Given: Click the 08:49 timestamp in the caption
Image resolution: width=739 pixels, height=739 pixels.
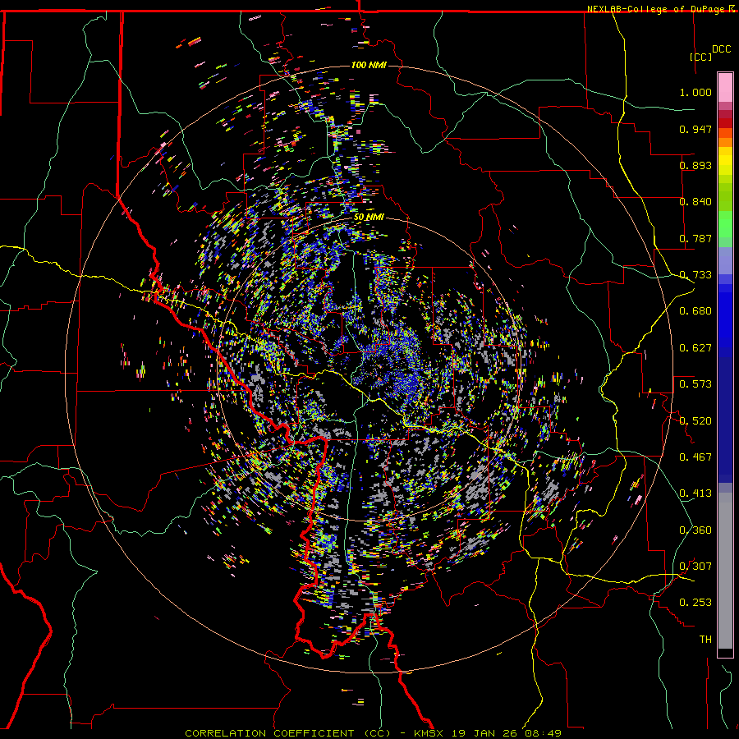Looking at the screenshot, I should click(x=542, y=733).
